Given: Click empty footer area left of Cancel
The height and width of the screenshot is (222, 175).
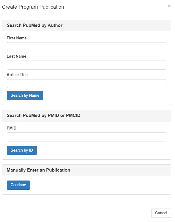Looking at the screenshot, I should point(75,213).
